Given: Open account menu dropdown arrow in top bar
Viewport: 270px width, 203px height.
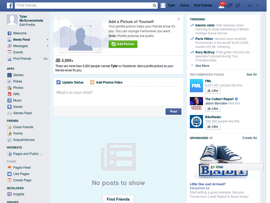Looking at the screenshot, I should pos(257,6).
